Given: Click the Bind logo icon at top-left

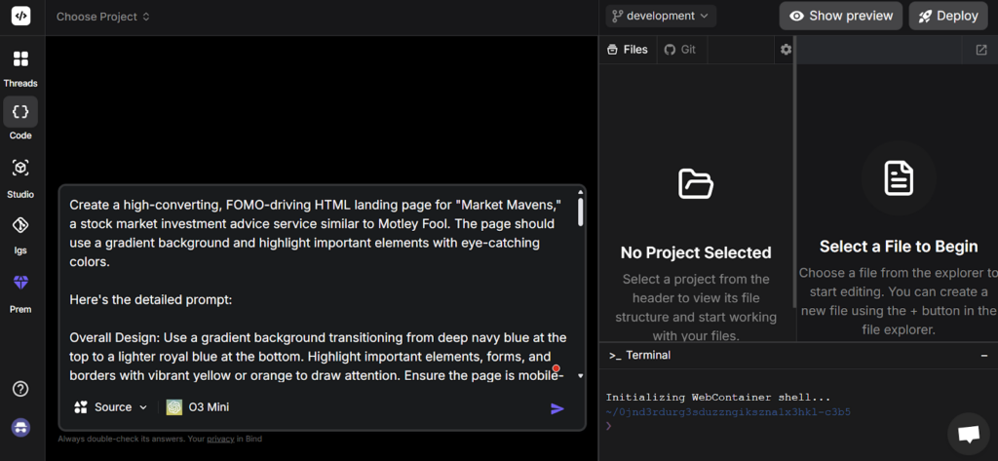Looking at the screenshot, I should tap(20, 17).
